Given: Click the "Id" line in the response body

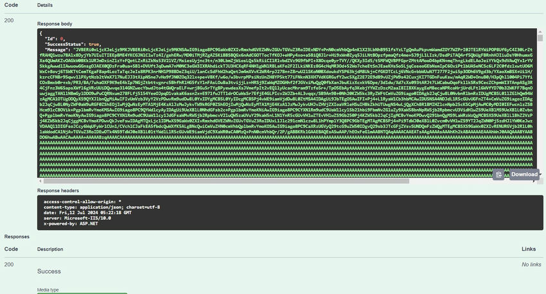Looking at the screenshot, I should (53, 38).
